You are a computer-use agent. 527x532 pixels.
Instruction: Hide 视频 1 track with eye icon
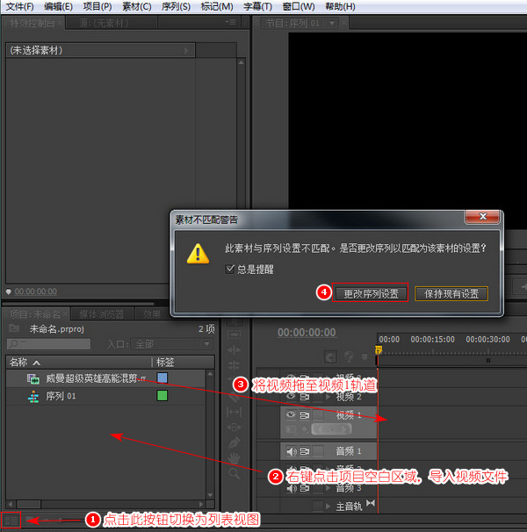click(x=291, y=414)
